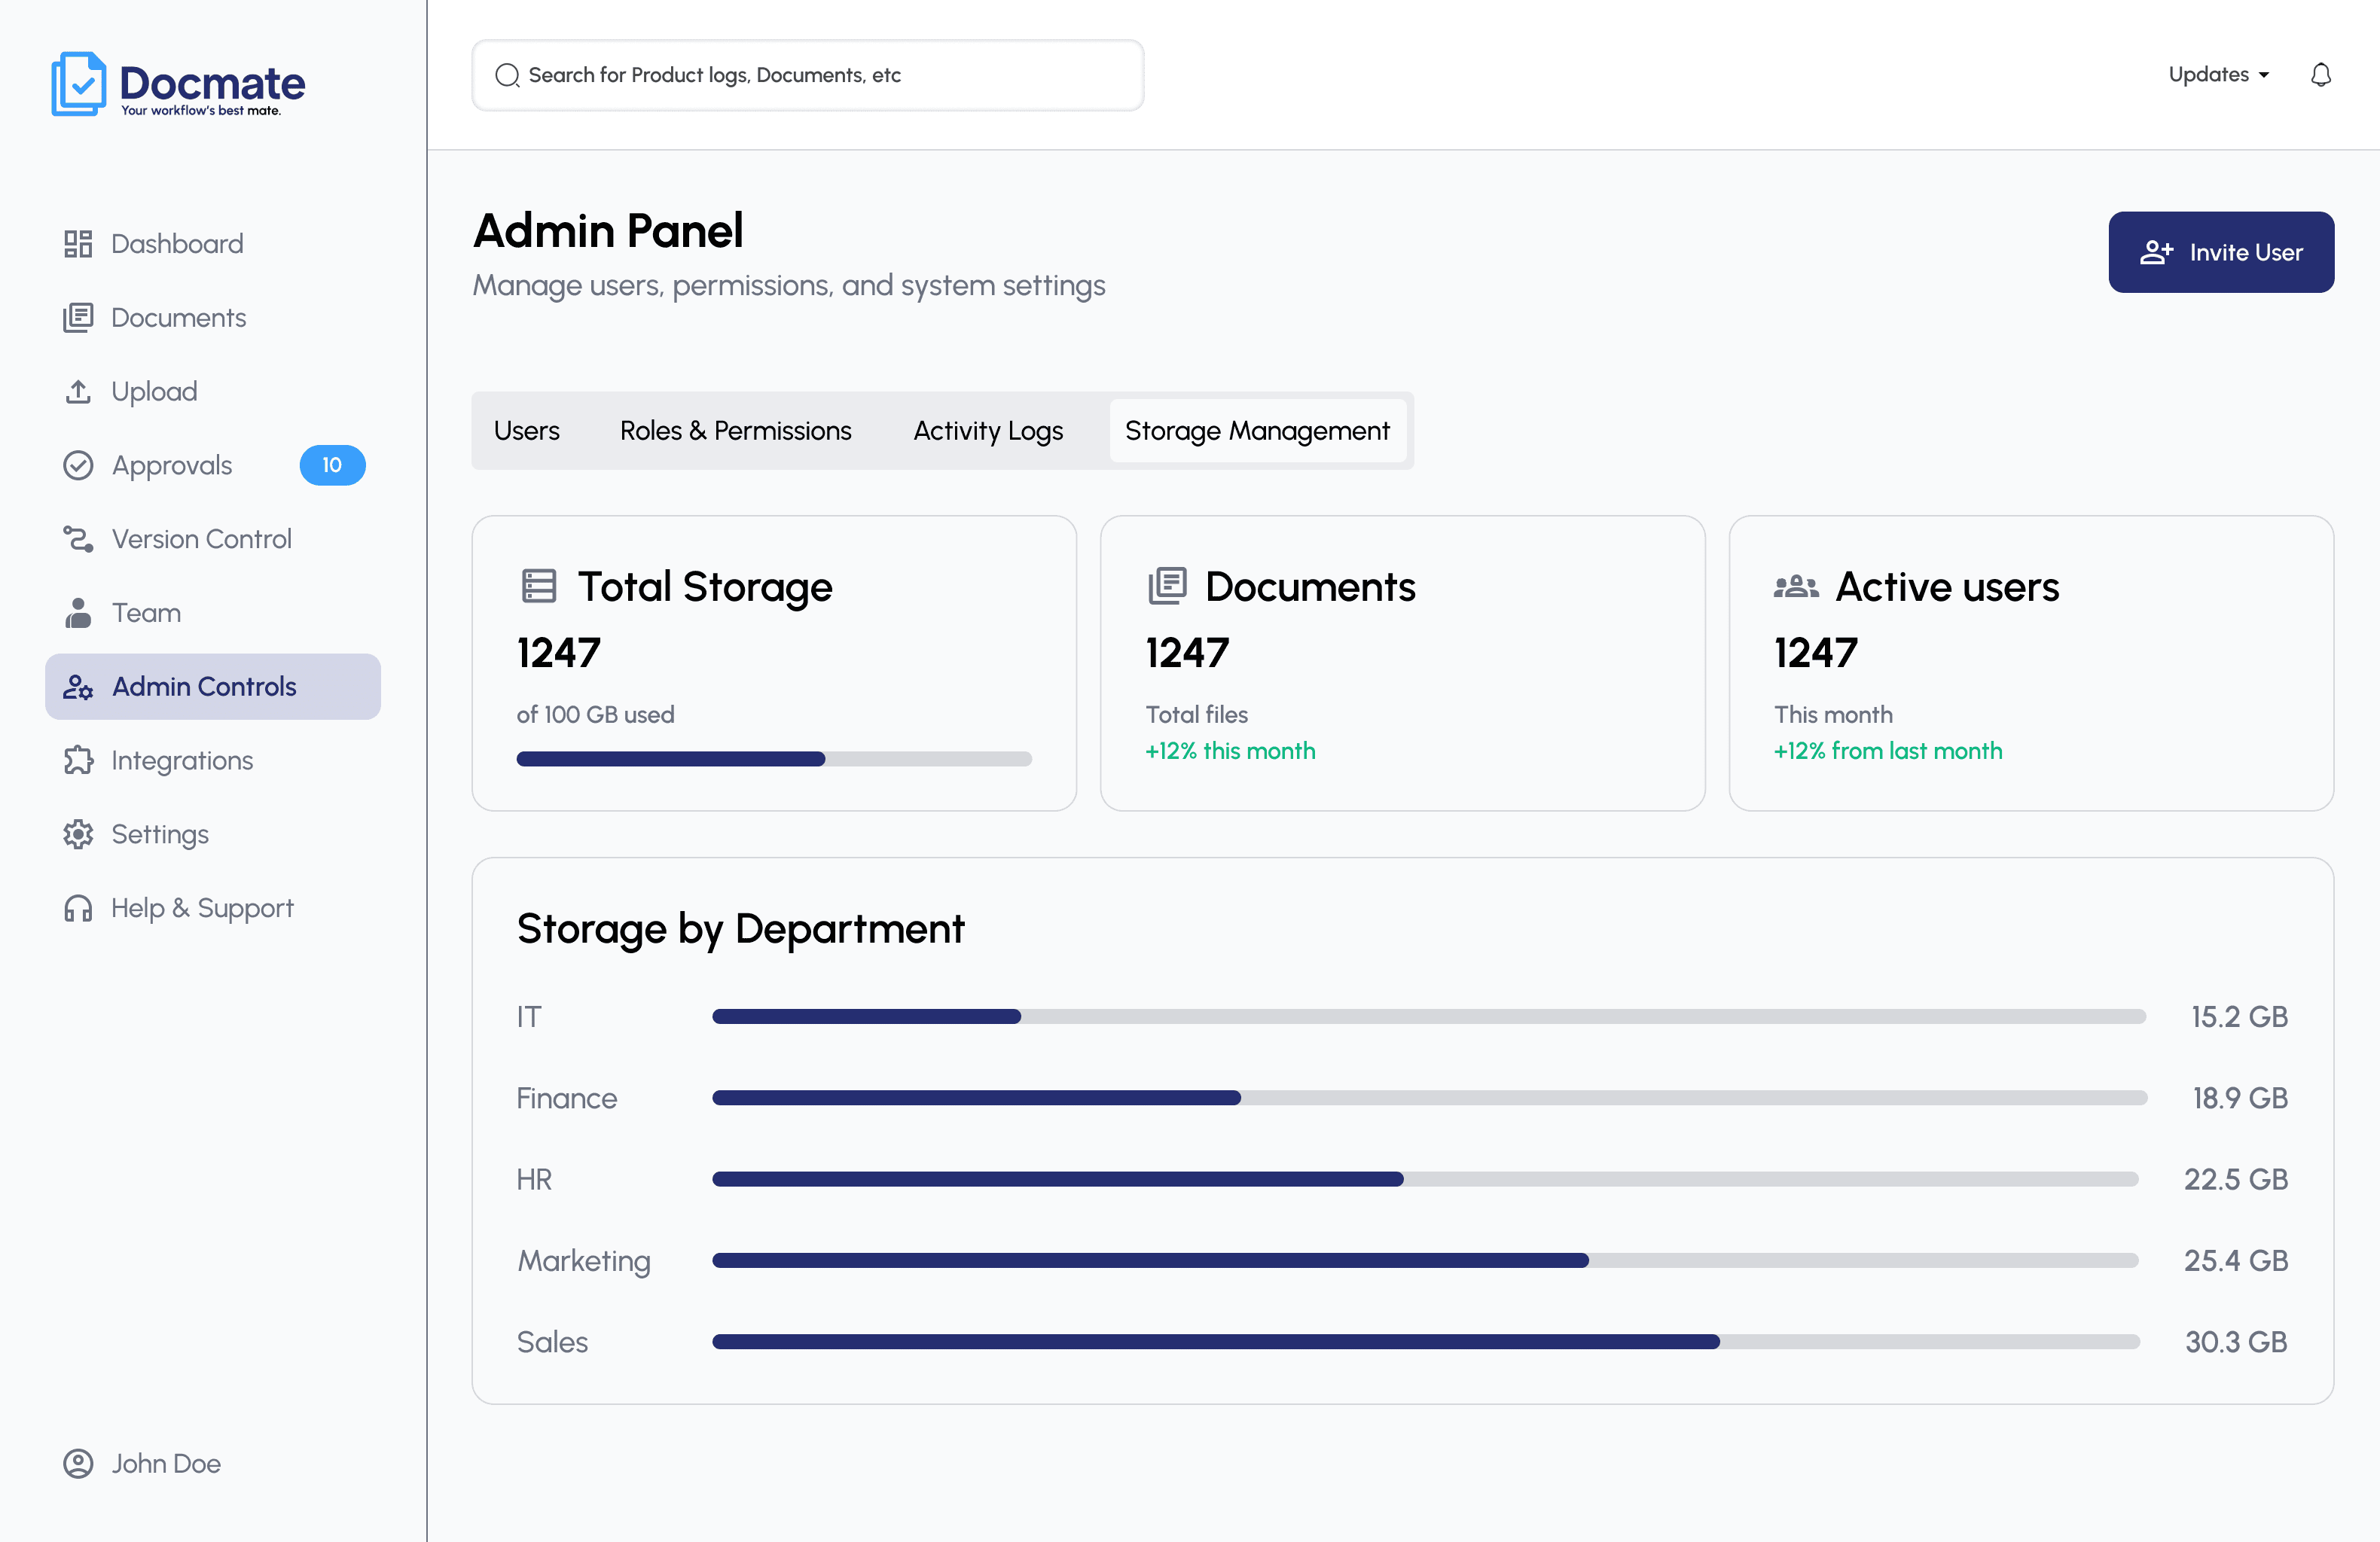Navigate to Version Control
This screenshot has width=2380, height=1542.
(x=213, y=539)
